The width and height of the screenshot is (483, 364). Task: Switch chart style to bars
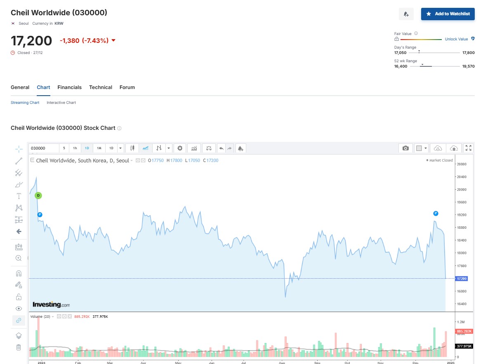tap(159, 148)
